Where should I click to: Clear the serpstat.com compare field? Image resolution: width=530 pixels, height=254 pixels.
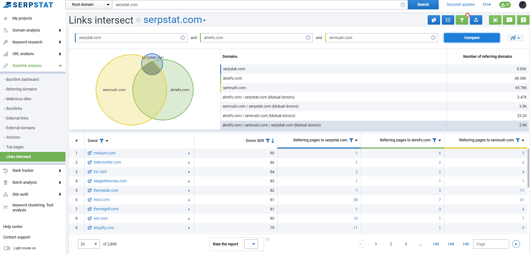(x=183, y=38)
